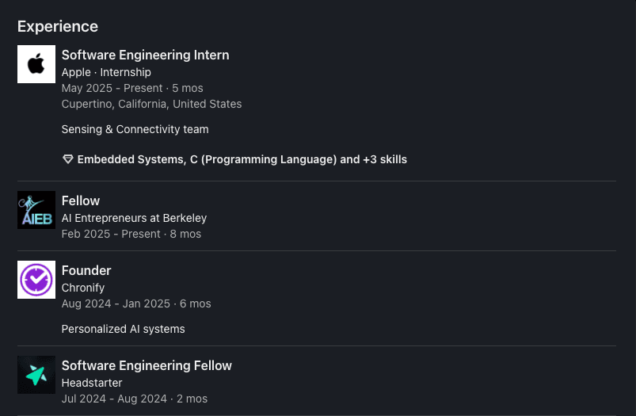The width and height of the screenshot is (636, 416).
Task: Click the Apple · Internship company text
Action: [106, 72]
